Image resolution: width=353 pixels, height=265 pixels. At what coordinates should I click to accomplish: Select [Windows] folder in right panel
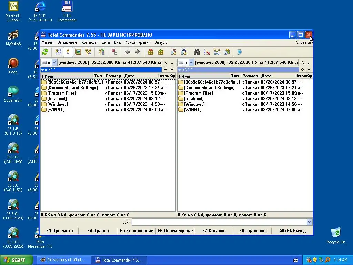click(x=245, y=104)
